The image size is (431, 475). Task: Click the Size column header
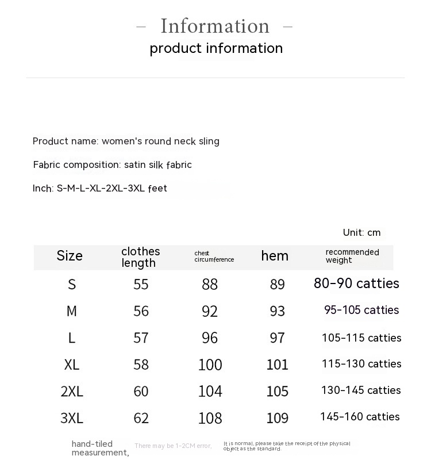(70, 256)
